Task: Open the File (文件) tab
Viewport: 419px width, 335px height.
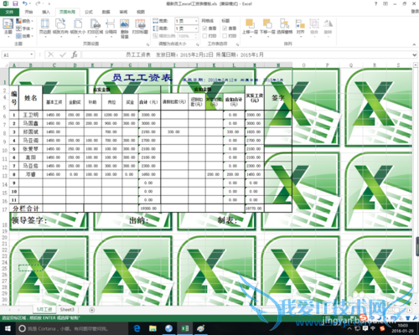Action: [9, 12]
